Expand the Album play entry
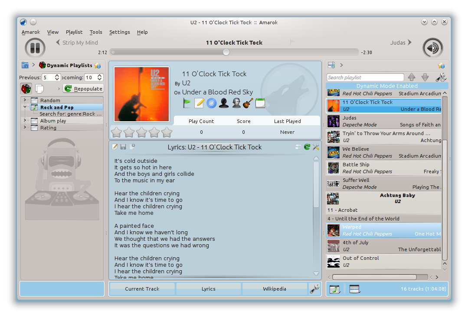This screenshot has width=468, height=317. coord(25,120)
